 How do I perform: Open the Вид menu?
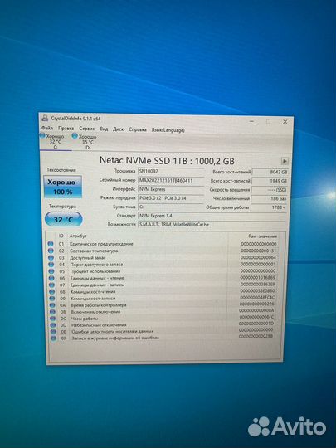[104, 129]
